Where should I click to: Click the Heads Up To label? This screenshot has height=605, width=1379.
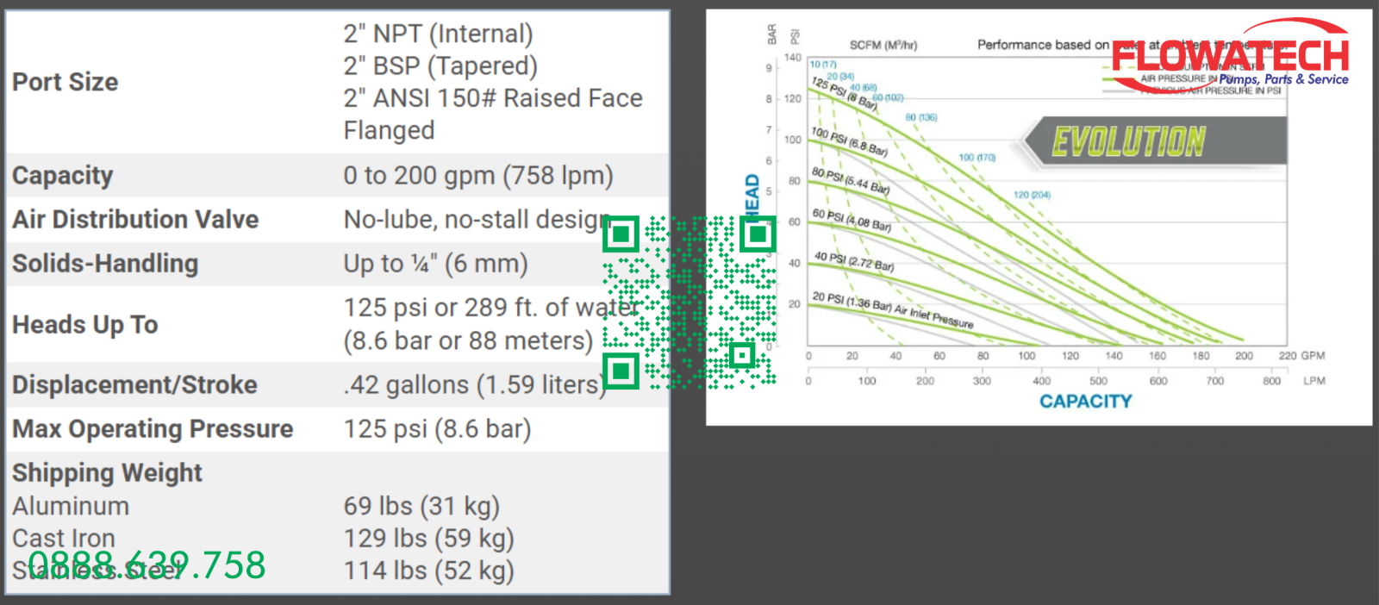pyautogui.click(x=85, y=325)
